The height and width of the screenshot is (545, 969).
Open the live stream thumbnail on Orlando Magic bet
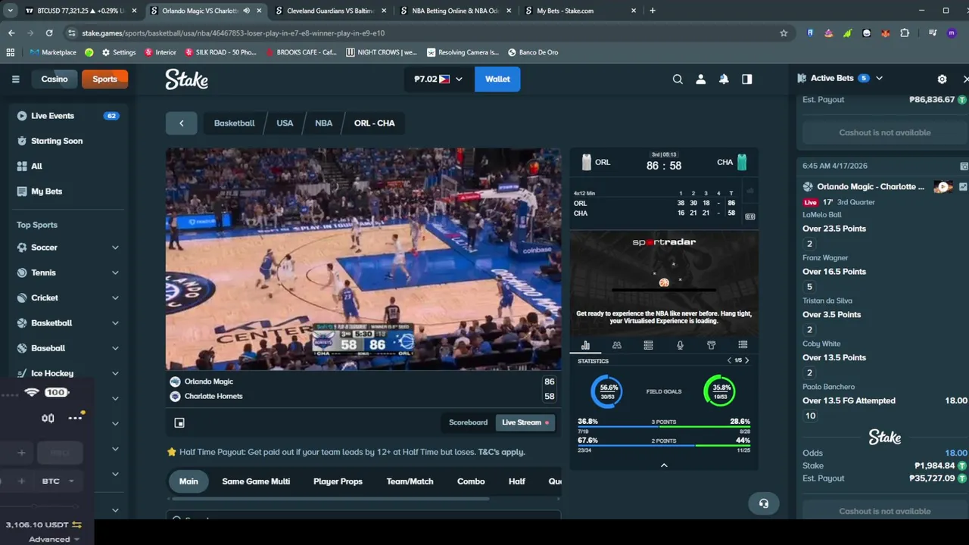pos(943,186)
